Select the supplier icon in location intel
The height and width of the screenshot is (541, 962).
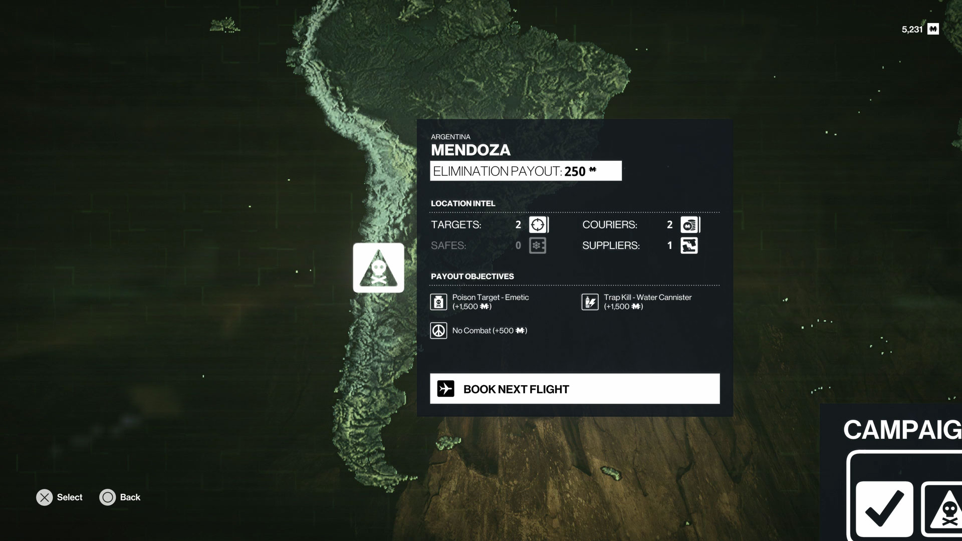click(x=690, y=246)
